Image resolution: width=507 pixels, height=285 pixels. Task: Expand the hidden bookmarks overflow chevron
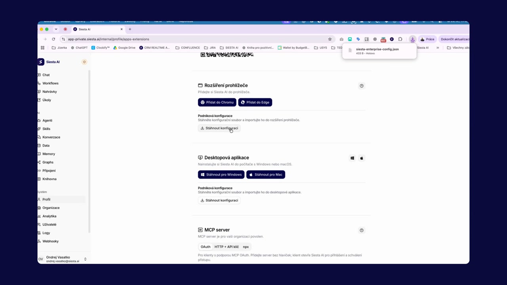click(438, 47)
